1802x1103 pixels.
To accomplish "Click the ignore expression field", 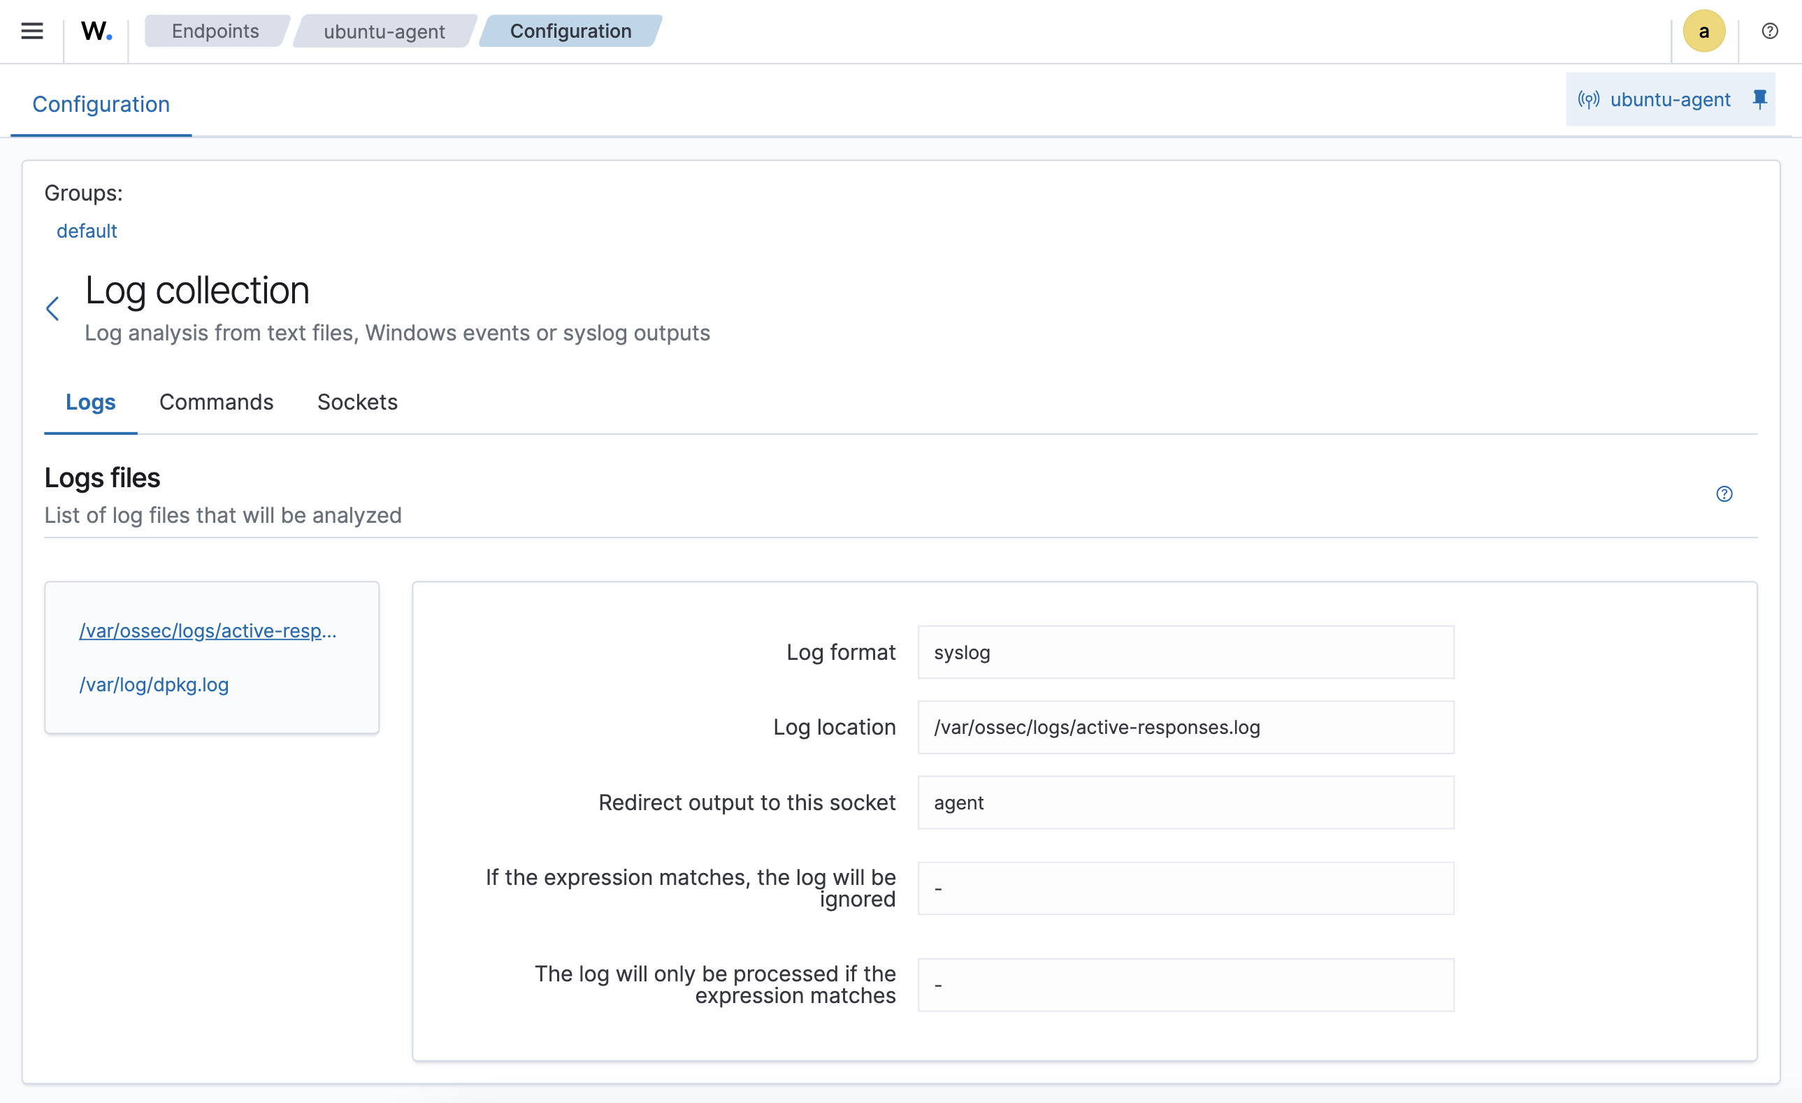I will click(x=1185, y=888).
